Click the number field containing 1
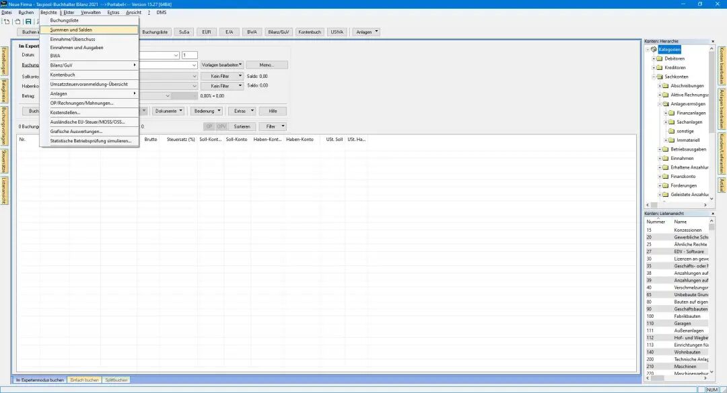727x393 pixels. pos(190,55)
